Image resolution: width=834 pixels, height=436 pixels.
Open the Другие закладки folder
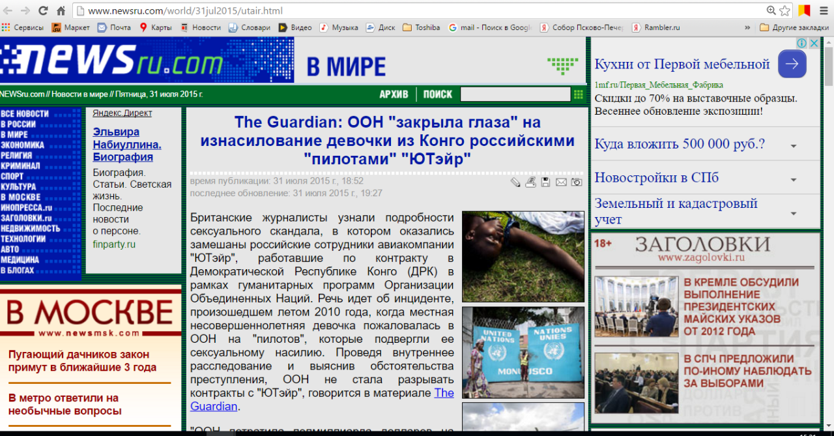(x=794, y=27)
